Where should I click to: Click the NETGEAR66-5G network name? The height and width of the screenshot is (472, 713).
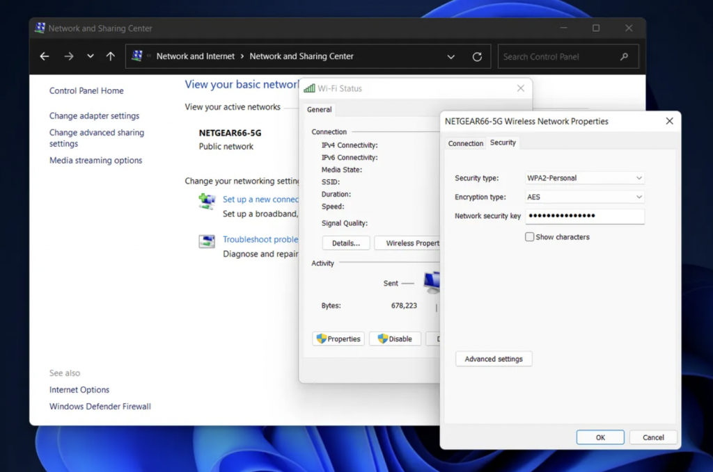(230, 133)
